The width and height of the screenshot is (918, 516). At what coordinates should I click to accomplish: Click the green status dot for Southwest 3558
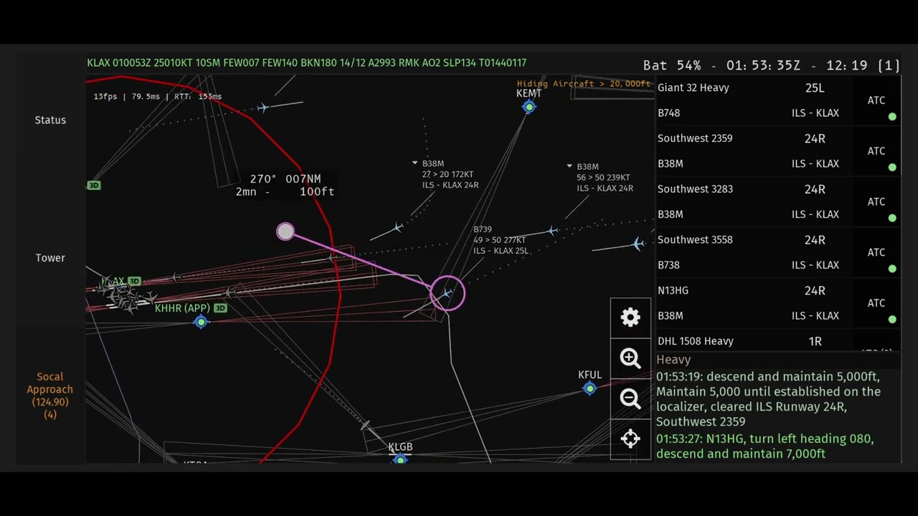click(892, 269)
